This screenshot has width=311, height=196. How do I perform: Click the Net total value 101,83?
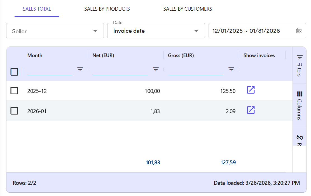pyautogui.click(x=153, y=162)
